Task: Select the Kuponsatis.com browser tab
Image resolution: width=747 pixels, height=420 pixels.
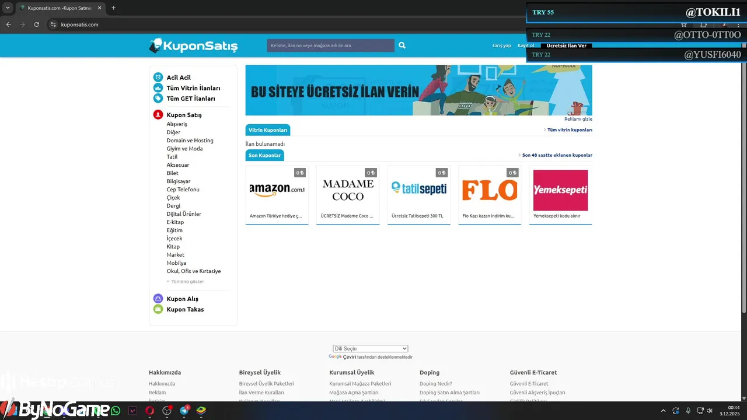Action: point(60,8)
